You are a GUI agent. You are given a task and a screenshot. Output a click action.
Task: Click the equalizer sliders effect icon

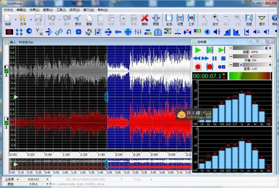[138, 32]
